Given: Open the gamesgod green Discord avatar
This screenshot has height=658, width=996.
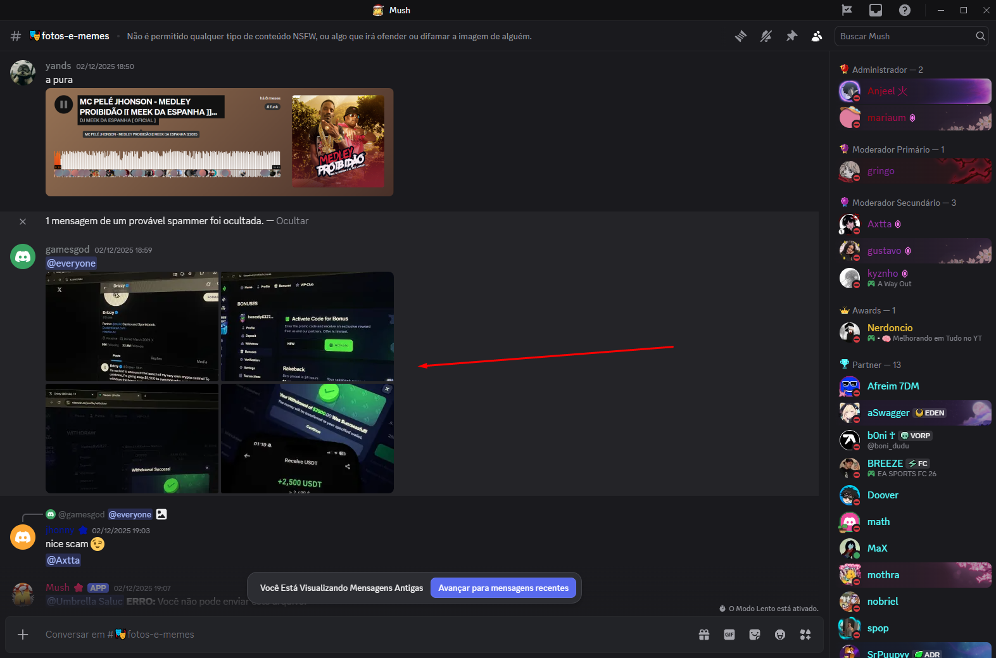Looking at the screenshot, I should click(23, 256).
